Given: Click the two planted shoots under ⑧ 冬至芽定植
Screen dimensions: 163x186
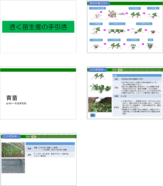Looking at the screenshot, I should pos(114,46).
